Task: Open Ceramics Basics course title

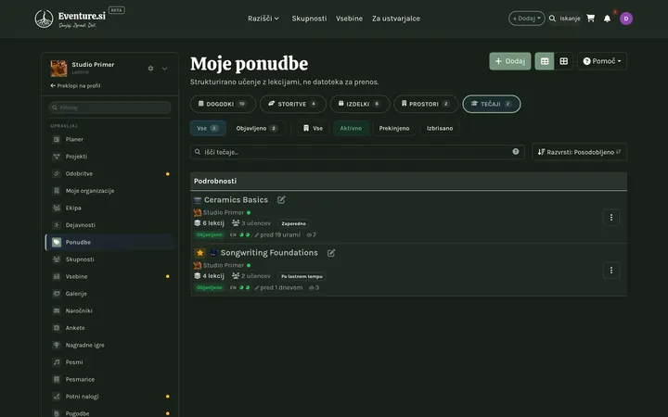Action: [236, 199]
